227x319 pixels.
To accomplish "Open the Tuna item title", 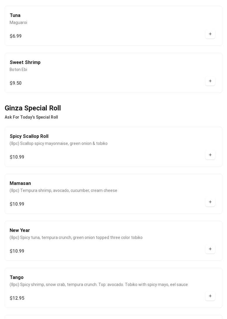I will (15, 15).
